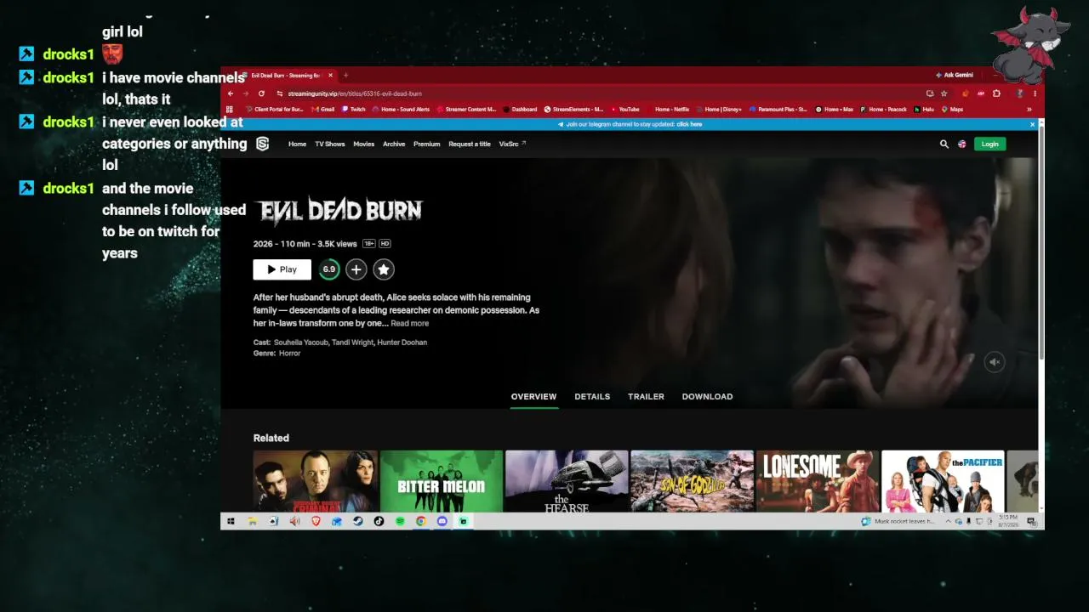Open the Home | Disney+ bookmark
This screenshot has height=612, width=1089.
(720, 109)
